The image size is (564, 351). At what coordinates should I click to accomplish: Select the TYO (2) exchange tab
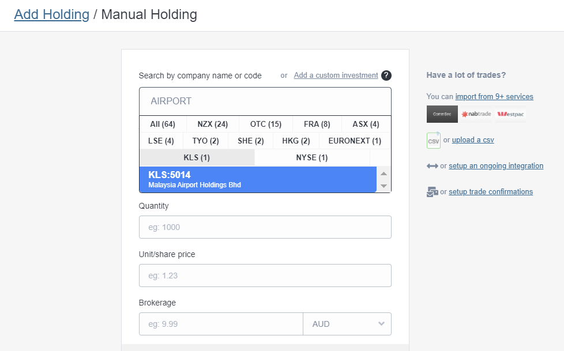point(206,141)
